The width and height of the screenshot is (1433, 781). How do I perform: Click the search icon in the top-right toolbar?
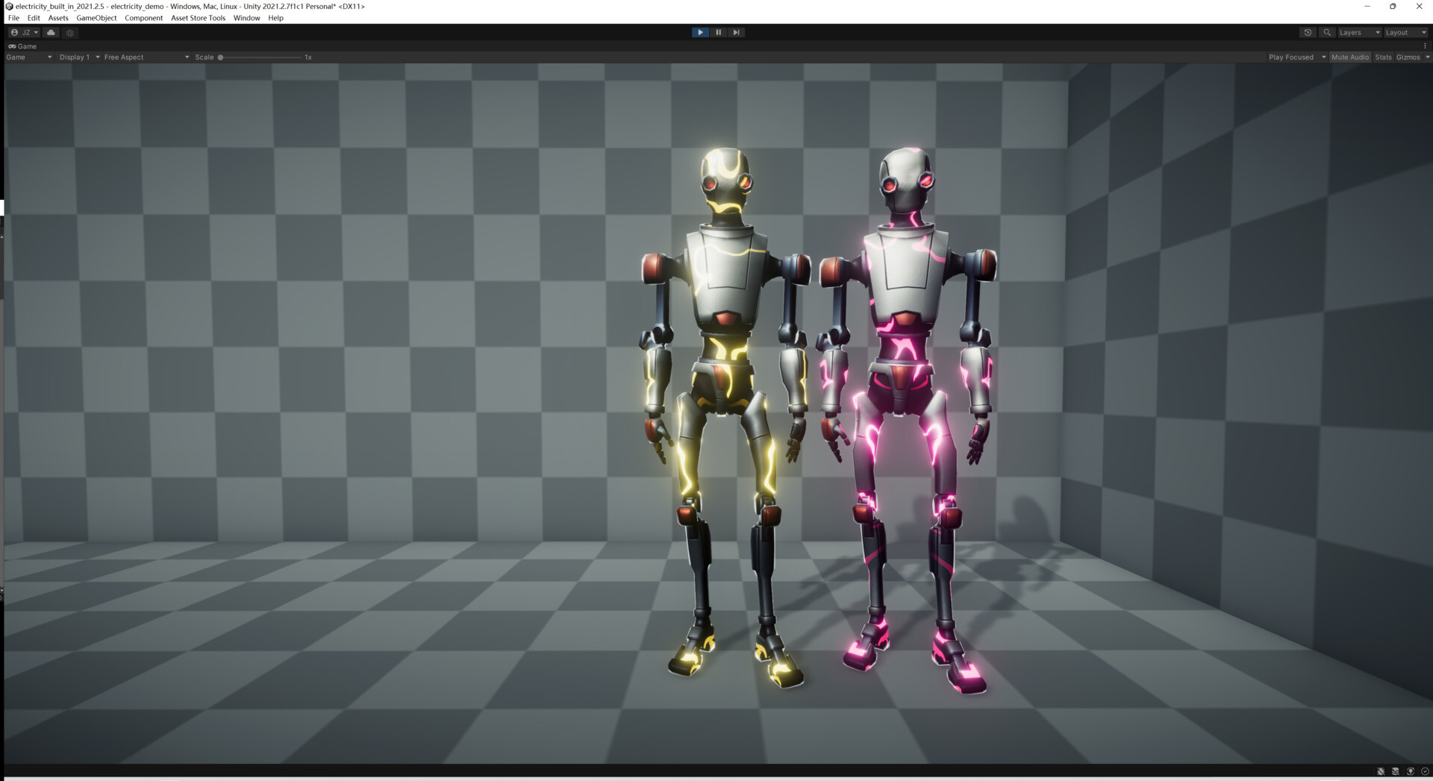pyautogui.click(x=1328, y=32)
